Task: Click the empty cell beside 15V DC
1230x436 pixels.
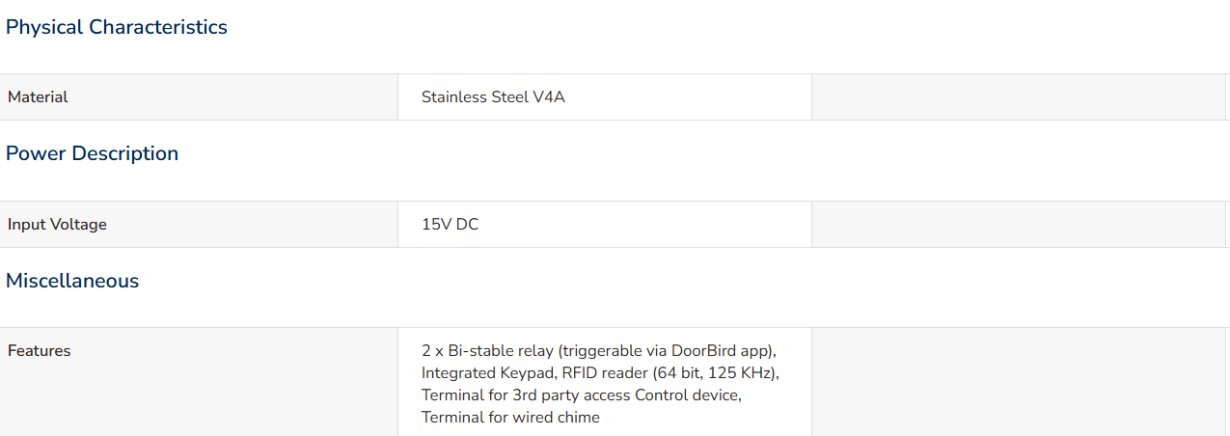Action: coord(1019,224)
